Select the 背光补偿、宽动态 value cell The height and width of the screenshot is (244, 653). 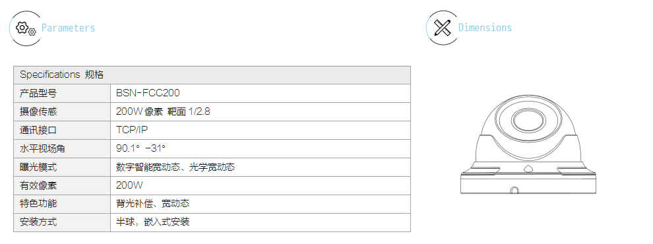[261, 204]
